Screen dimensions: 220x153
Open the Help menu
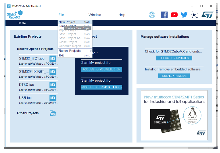[x=122, y=15]
